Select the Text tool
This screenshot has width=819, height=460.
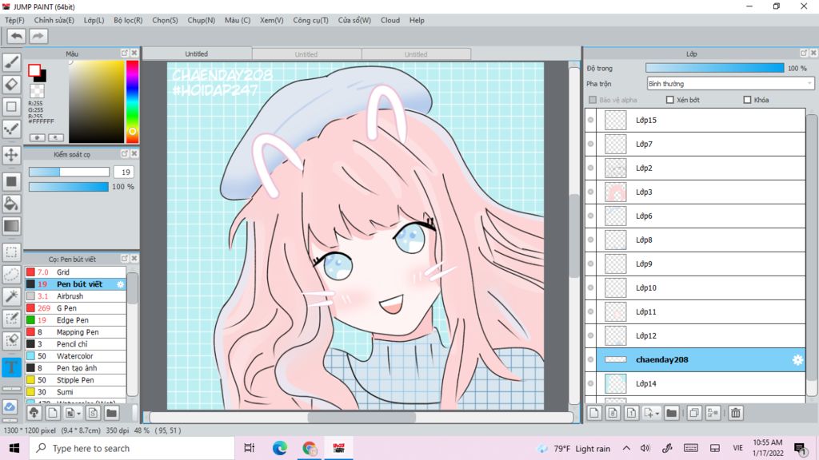click(11, 367)
